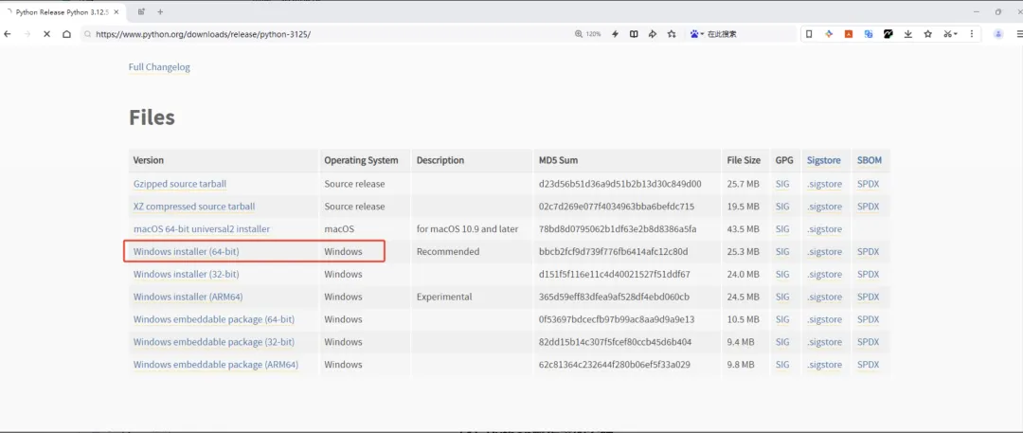Open SIG link for Gzipped source tarball
The height and width of the screenshot is (433, 1023).
point(782,184)
